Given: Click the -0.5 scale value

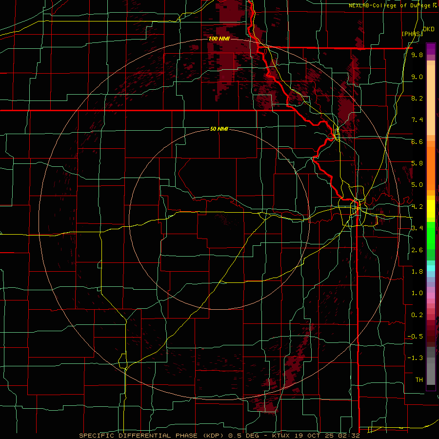Looking at the screenshot, I should pos(415,337).
